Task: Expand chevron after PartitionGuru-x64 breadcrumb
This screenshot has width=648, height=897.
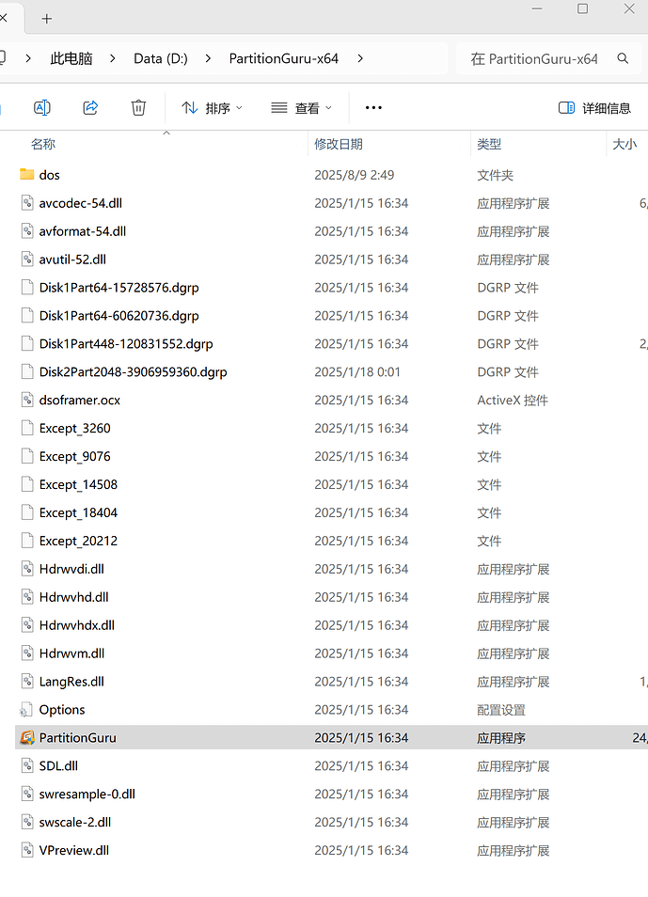Action: [360, 58]
